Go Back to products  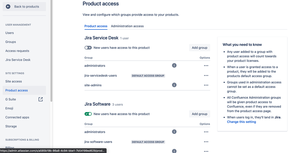(24, 7)
